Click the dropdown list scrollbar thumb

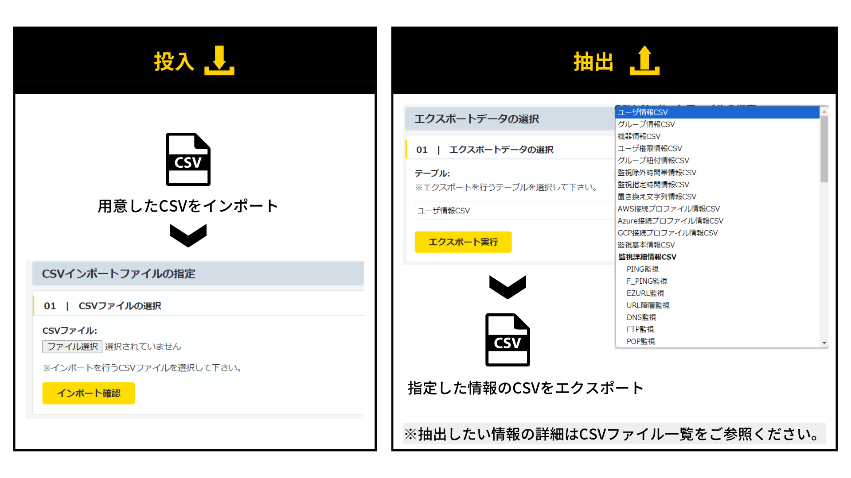pos(824,148)
